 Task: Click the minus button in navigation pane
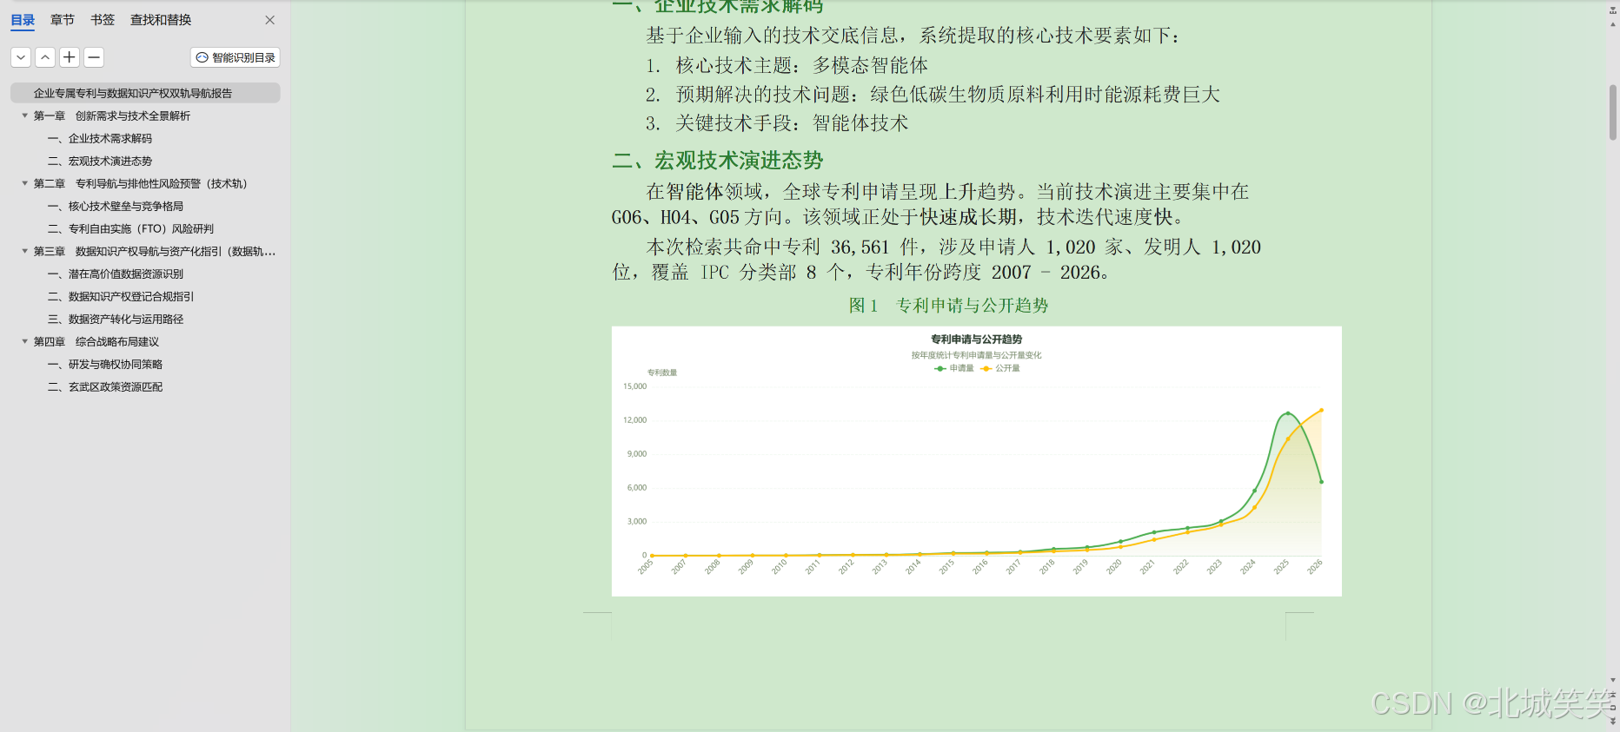[x=94, y=57]
